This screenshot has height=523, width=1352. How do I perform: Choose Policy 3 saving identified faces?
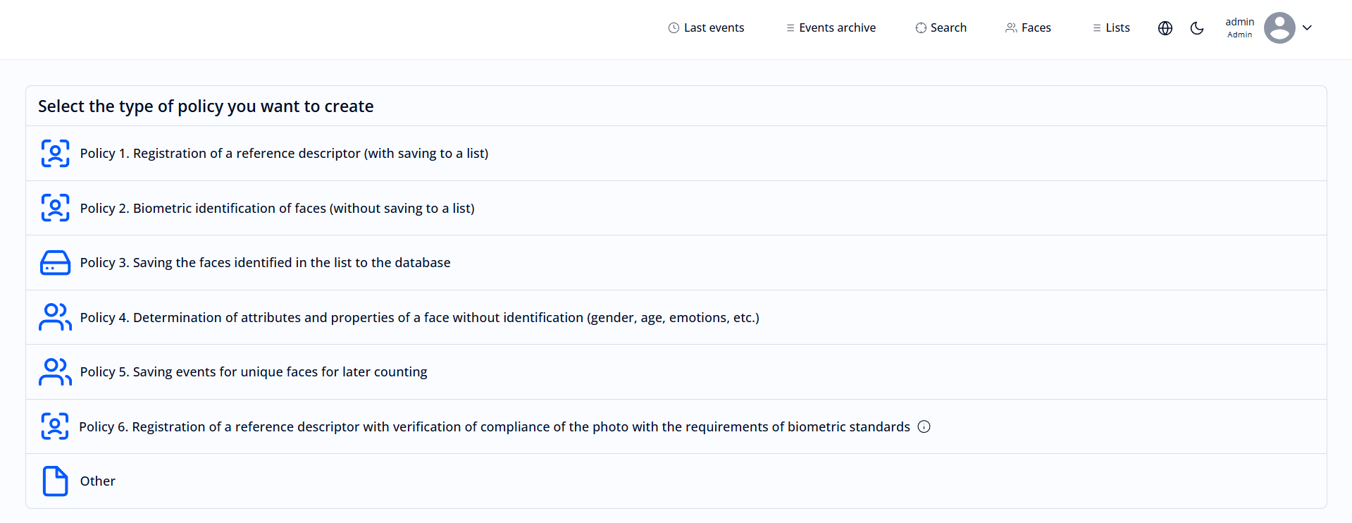[x=265, y=263]
